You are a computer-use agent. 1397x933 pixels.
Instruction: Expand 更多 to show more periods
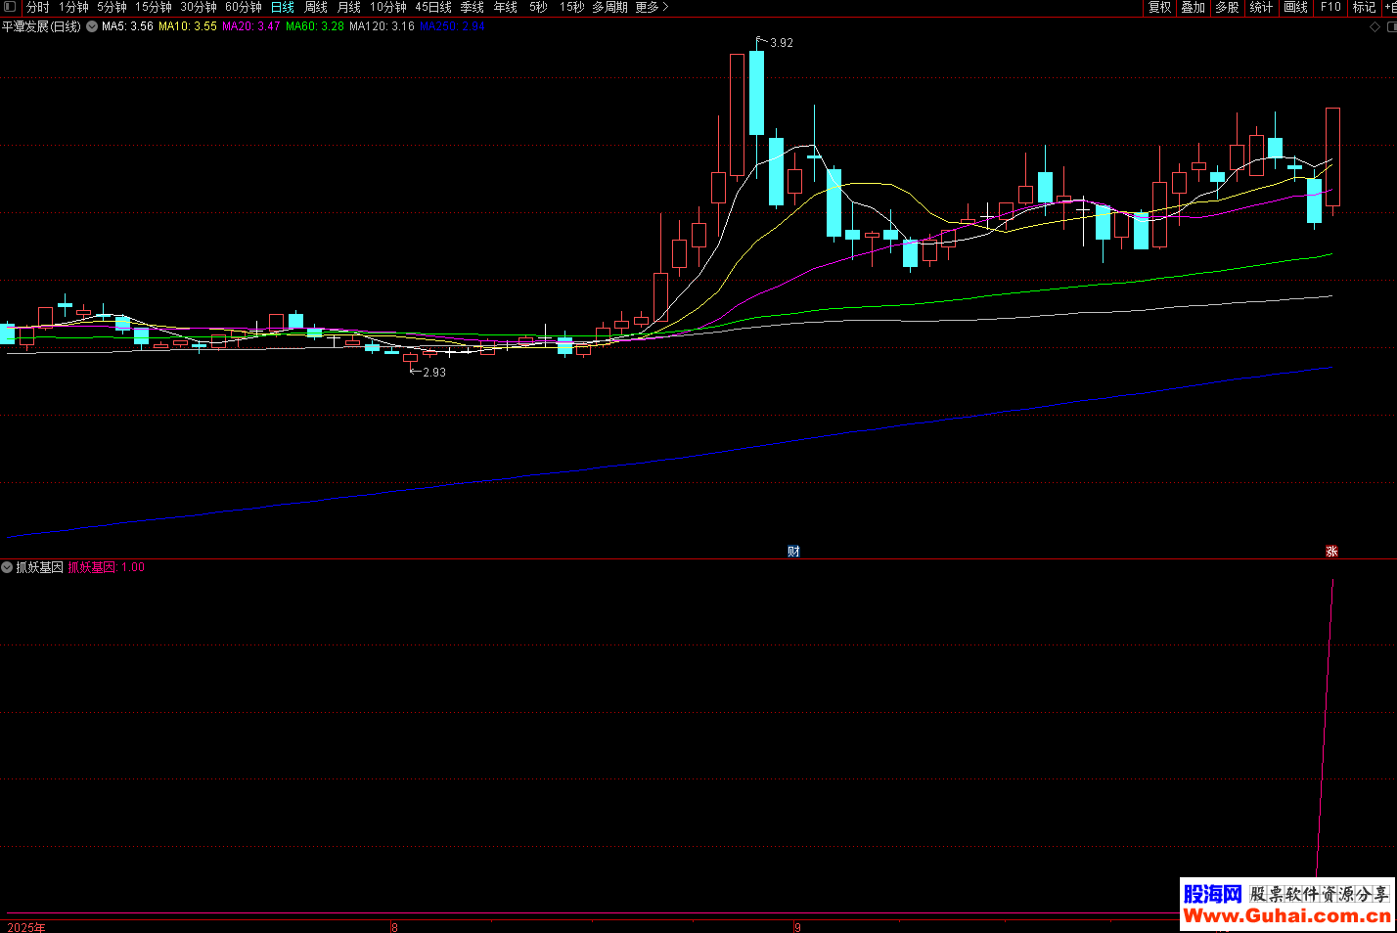pos(652,7)
